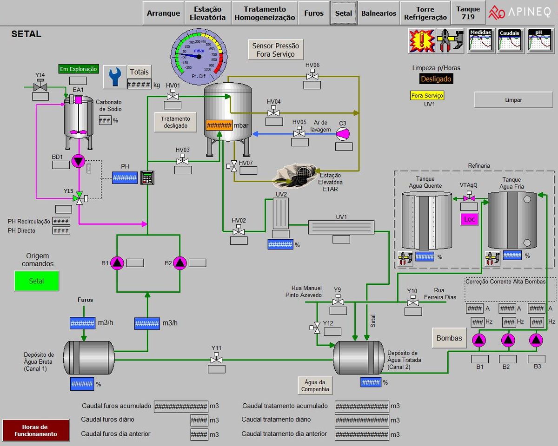Select Refinaria pump B1
558x446 pixels.
(x=479, y=340)
